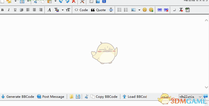Add a custom smiley with plus

(151, 10)
